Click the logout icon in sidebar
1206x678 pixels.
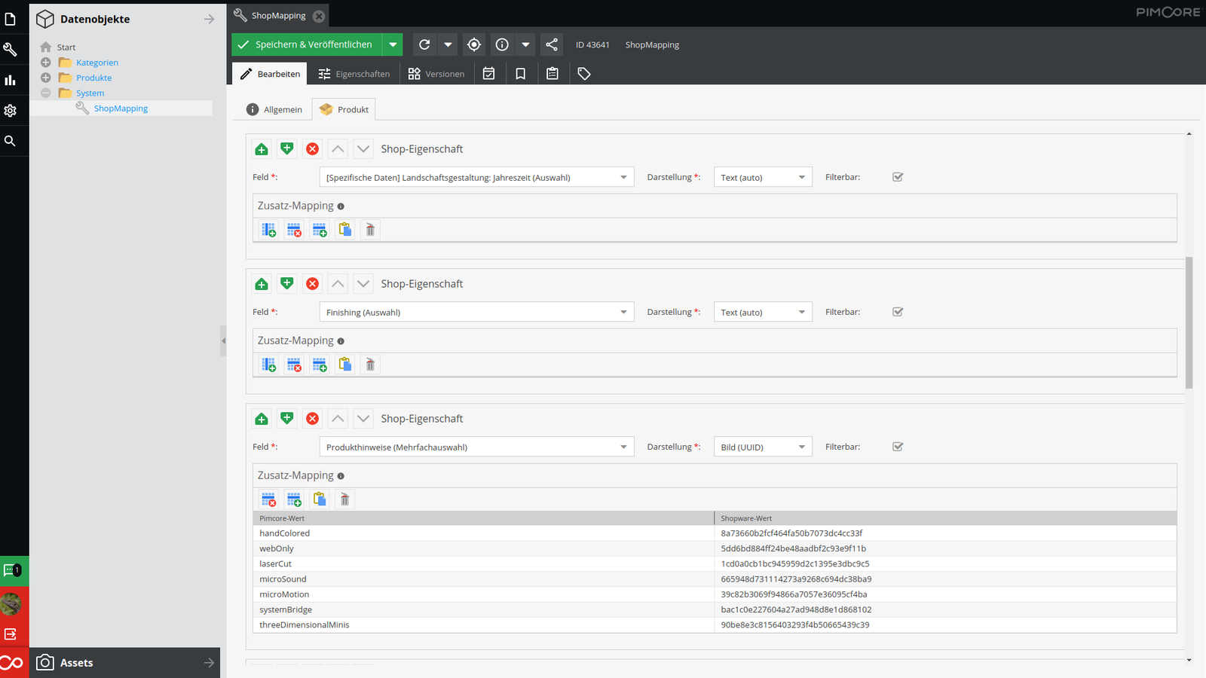11,634
